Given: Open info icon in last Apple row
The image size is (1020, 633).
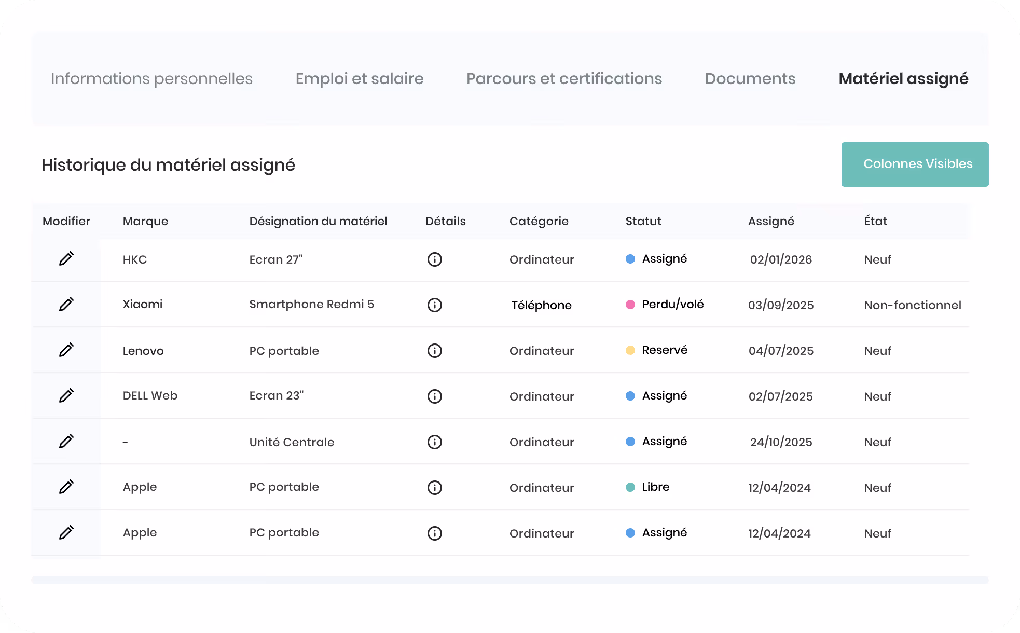Looking at the screenshot, I should (435, 533).
